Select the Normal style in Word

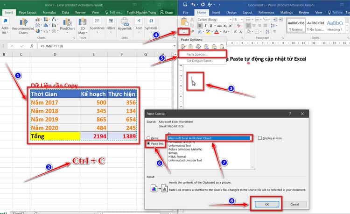click(296, 26)
